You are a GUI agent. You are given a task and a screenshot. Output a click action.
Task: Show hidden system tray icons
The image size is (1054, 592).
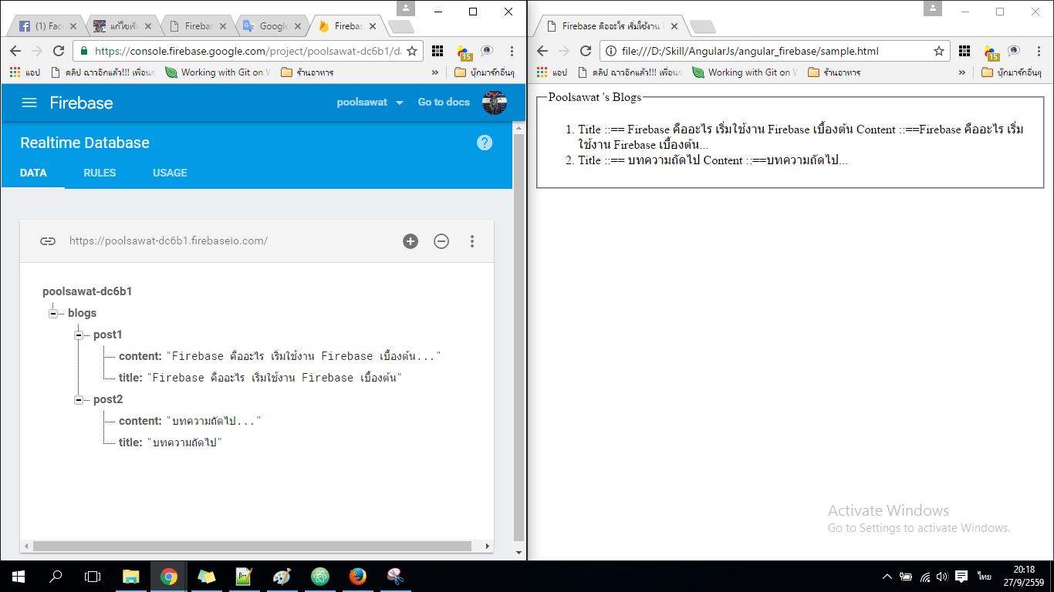(x=887, y=576)
